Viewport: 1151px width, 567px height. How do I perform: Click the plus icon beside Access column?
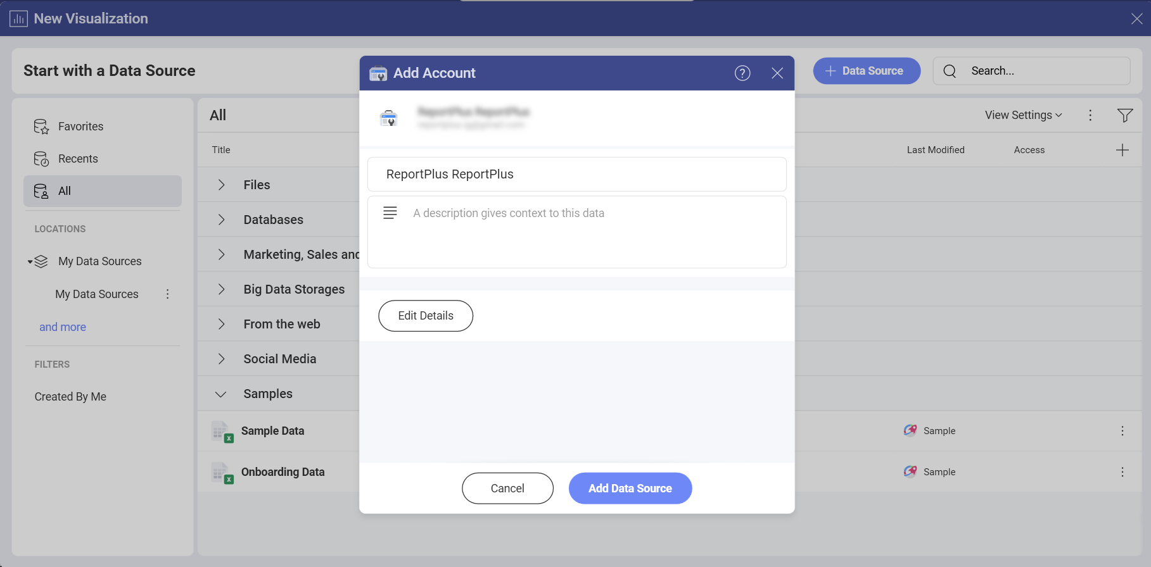(1122, 150)
